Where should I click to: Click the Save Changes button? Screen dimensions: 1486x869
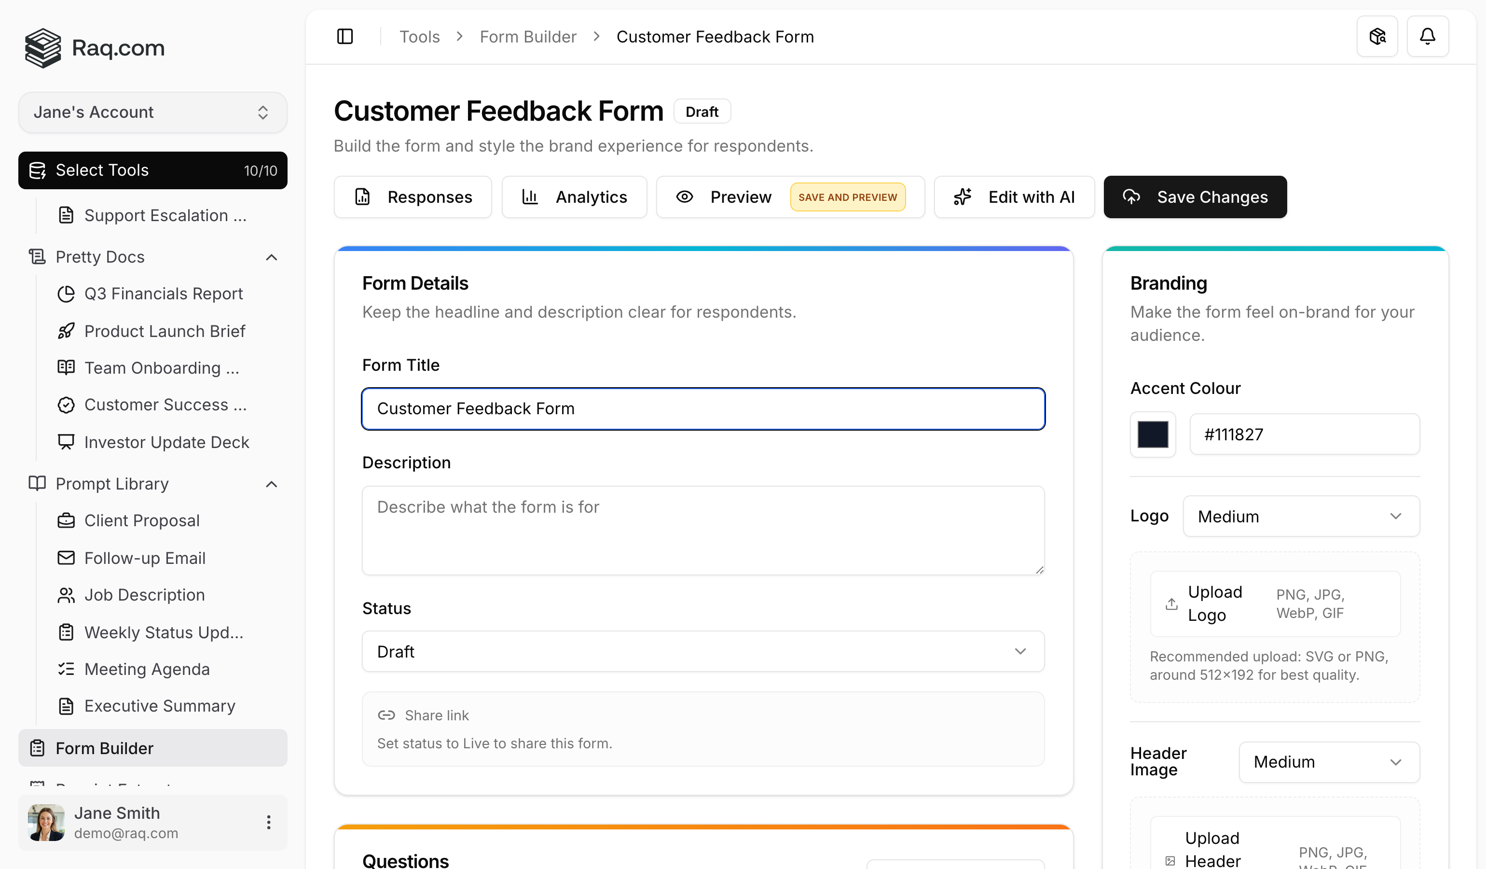click(x=1195, y=196)
